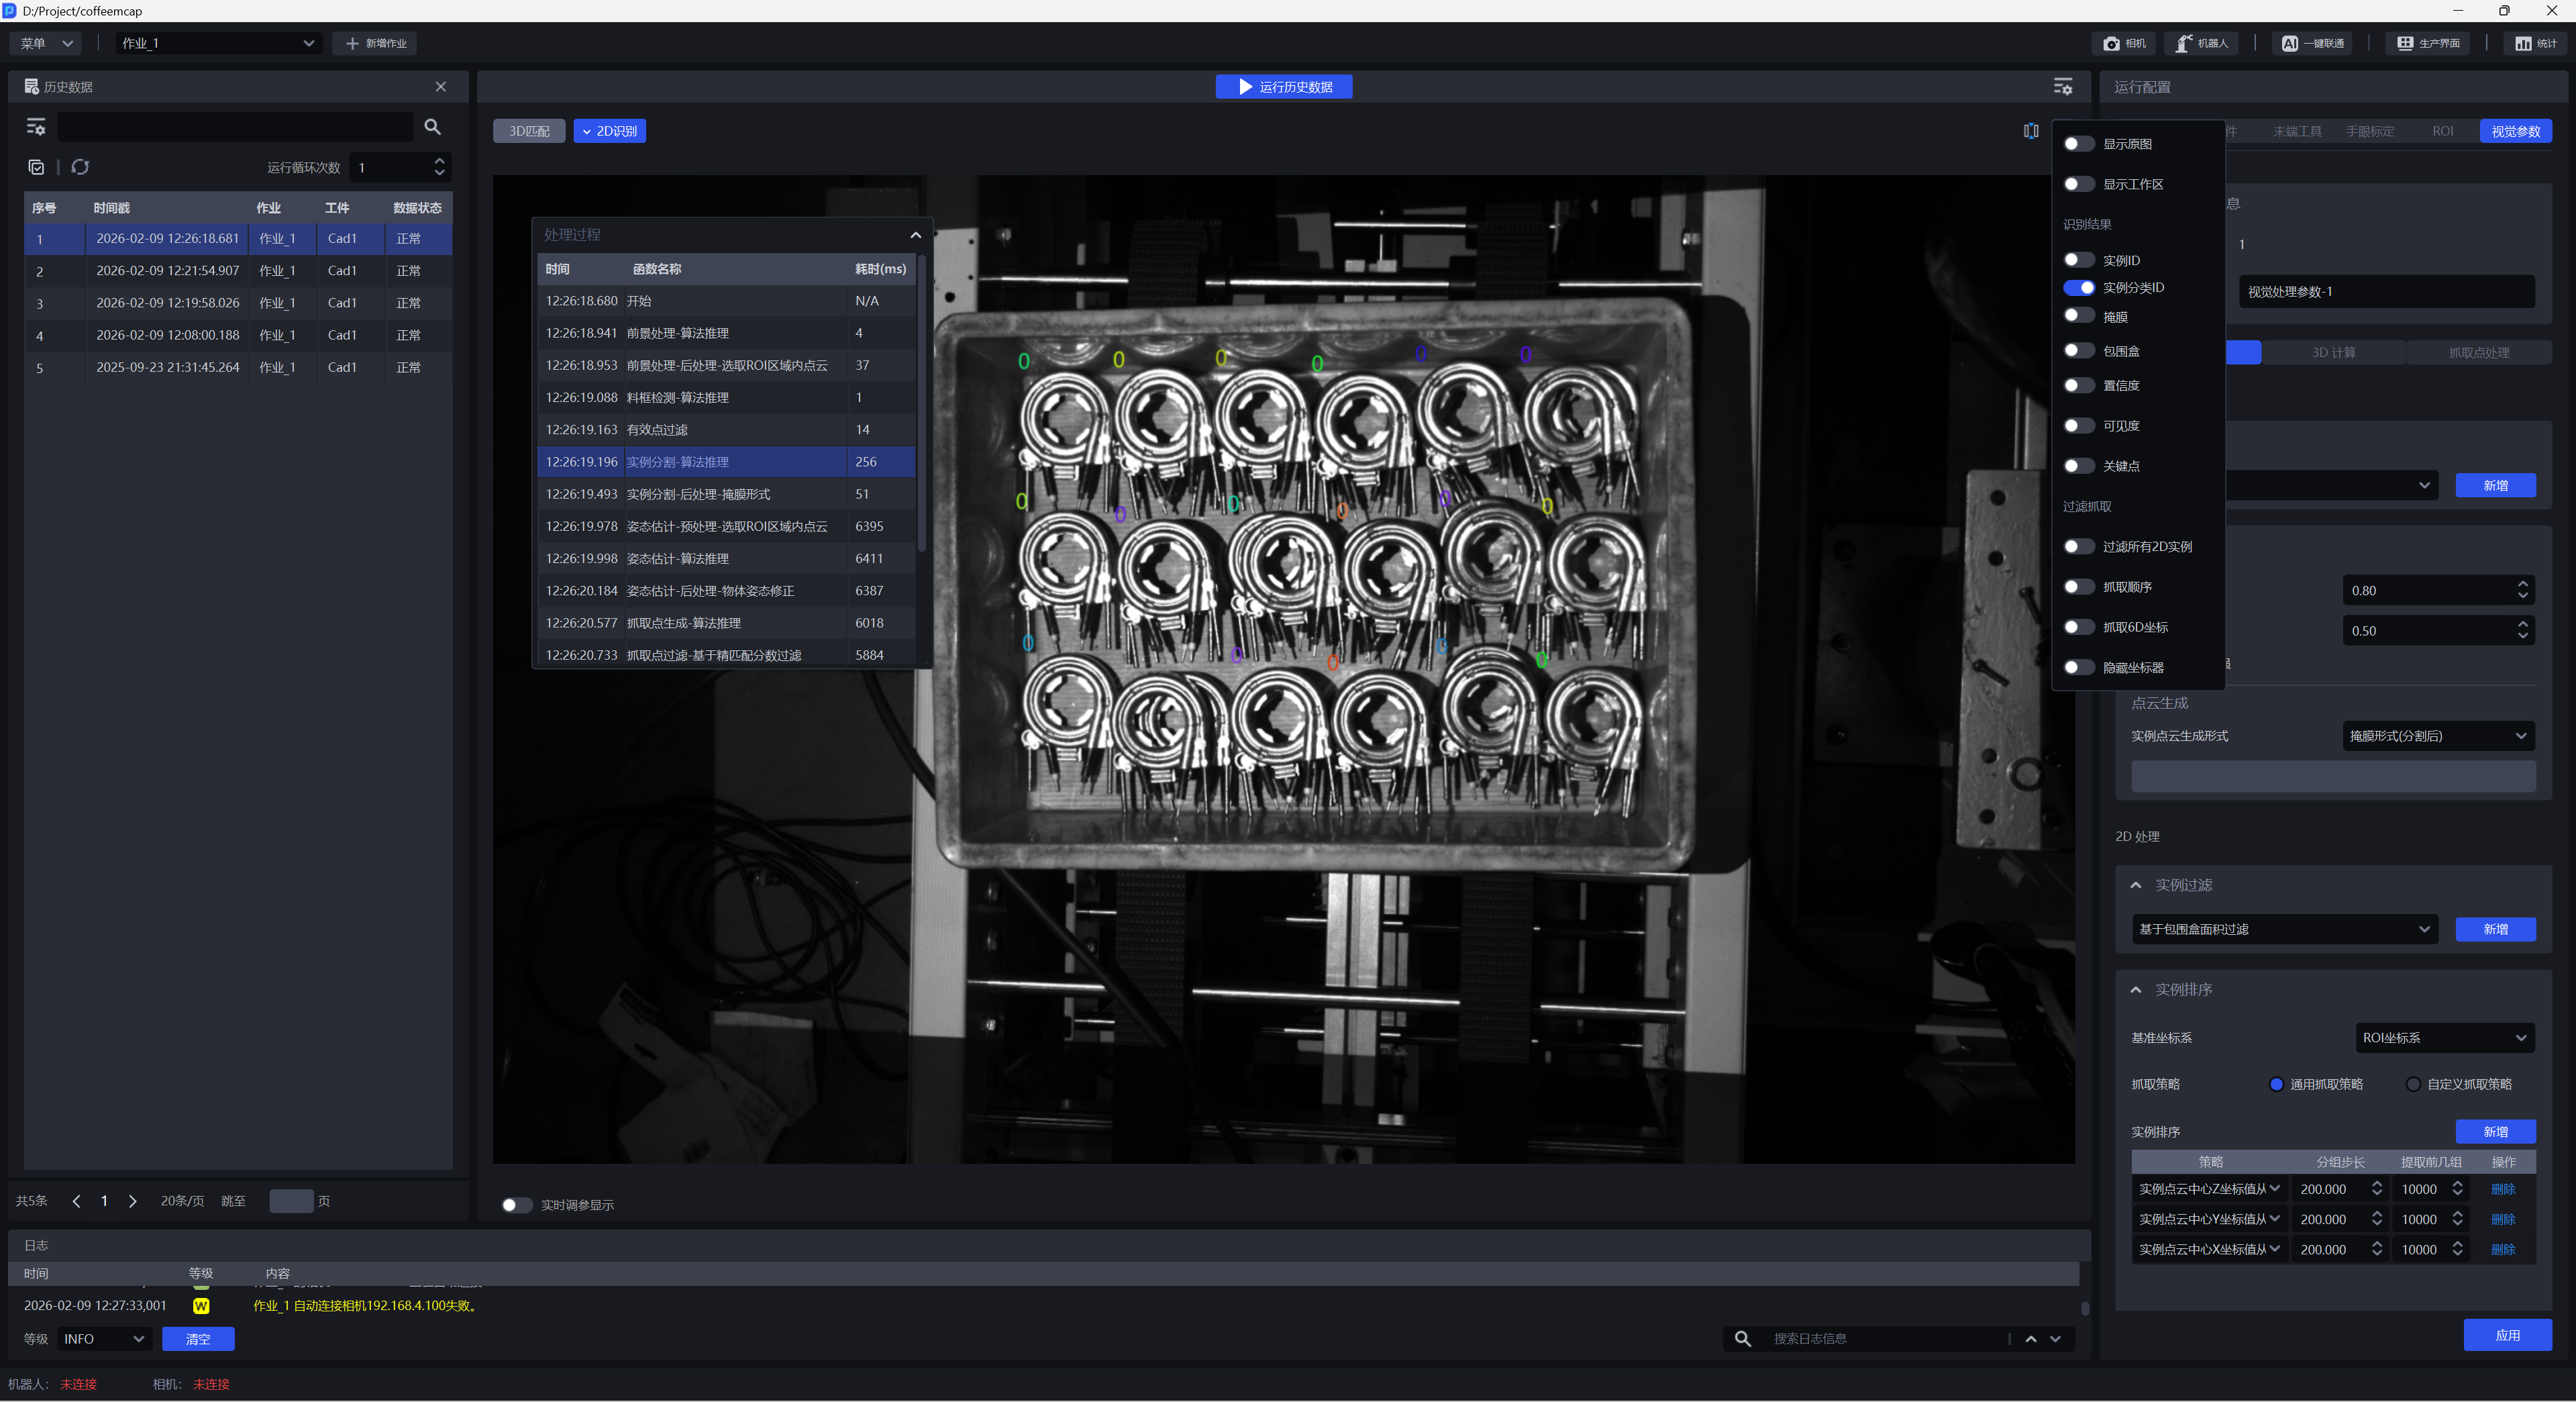Enable the 显示原图 toggle
Viewport: 2576px width, 1402px height.
tap(2078, 144)
